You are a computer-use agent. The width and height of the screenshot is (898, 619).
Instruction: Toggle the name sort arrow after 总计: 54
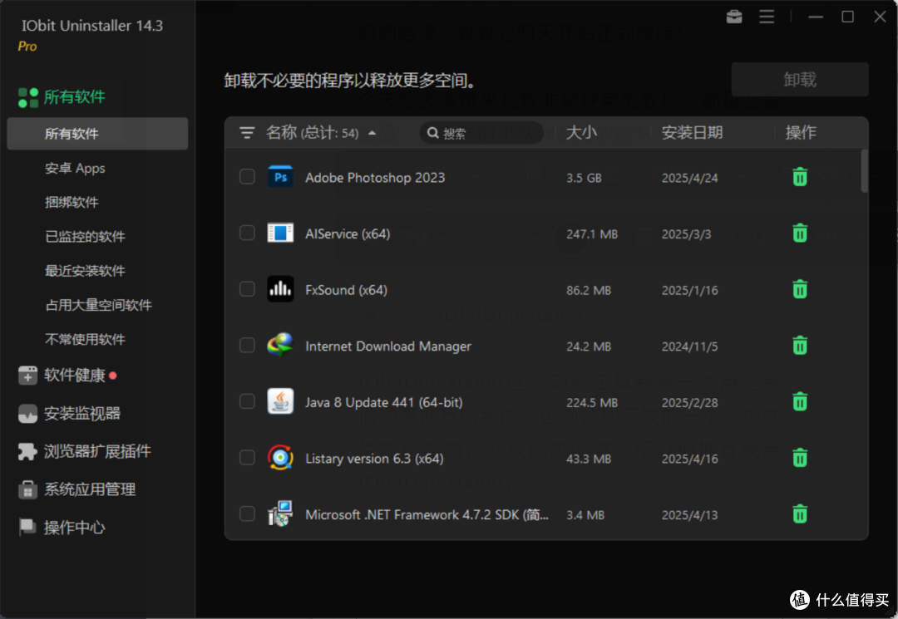click(x=373, y=133)
